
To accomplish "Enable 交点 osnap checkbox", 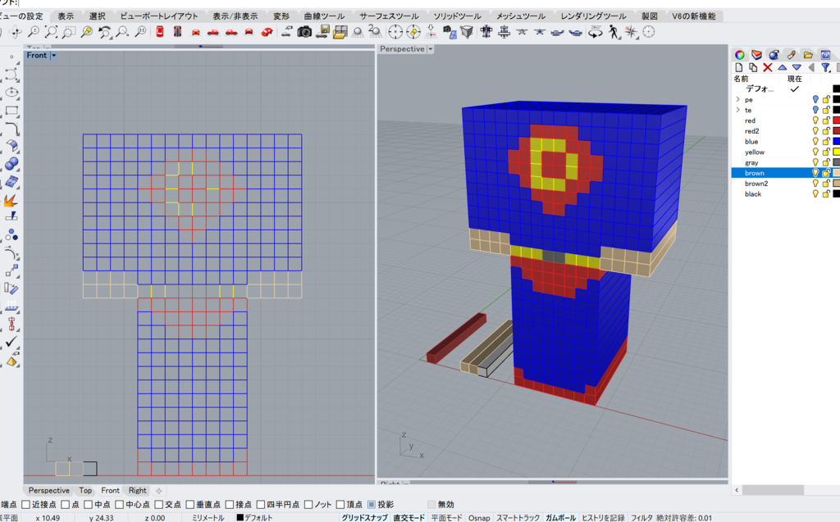I will click(x=158, y=504).
